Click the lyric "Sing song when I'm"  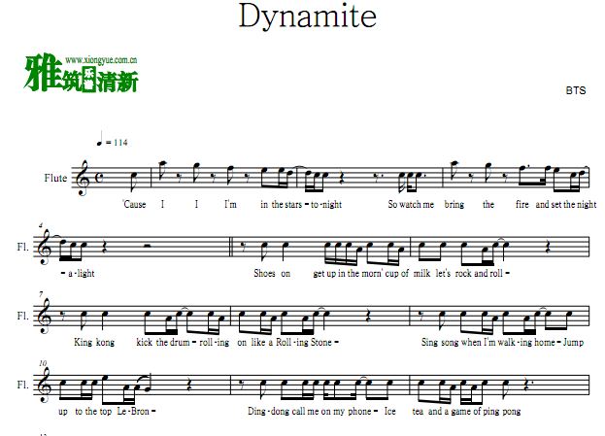point(457,342)
